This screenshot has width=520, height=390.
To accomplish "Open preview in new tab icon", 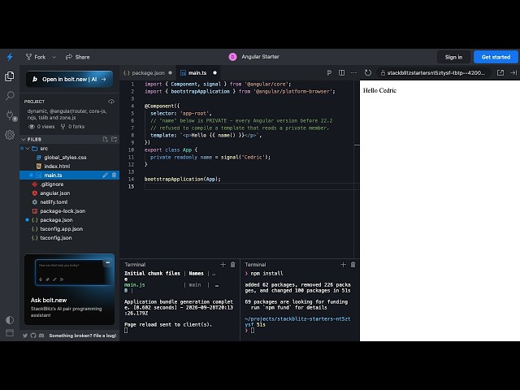I will 500,72.
